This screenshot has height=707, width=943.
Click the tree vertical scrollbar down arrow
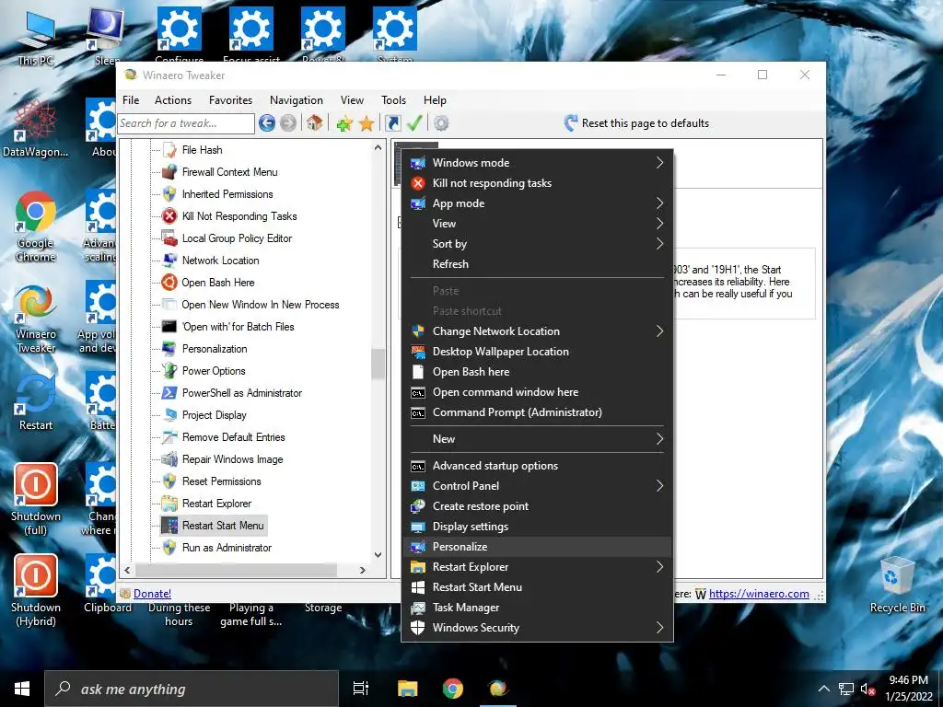point(378,555)
